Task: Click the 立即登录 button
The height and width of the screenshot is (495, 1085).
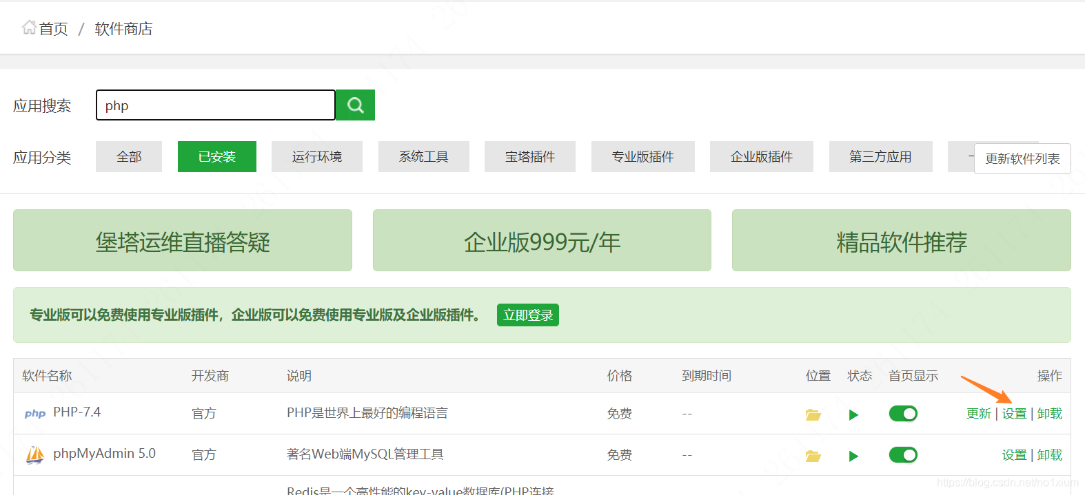Action: click(528, 315)
